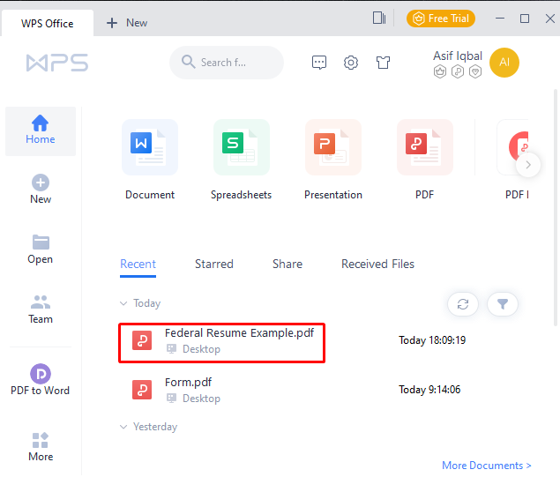Image resolution: width=560 pixels, height=492 pixels.
Task: Switch to the Share tab
Action: [287, 265]
